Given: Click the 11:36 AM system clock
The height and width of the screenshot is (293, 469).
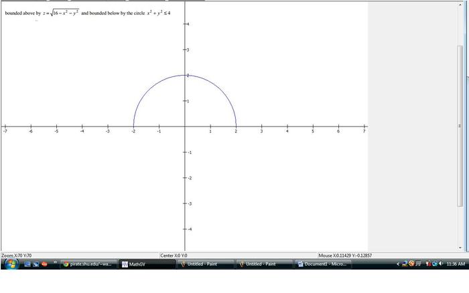Looking at the screenshot, I should (456, 264).
